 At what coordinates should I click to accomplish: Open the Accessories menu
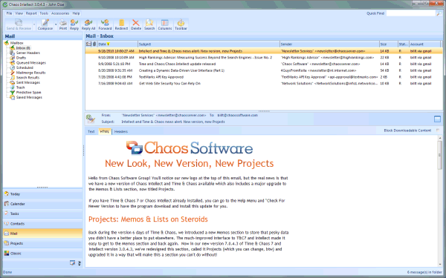click(60, 13)
